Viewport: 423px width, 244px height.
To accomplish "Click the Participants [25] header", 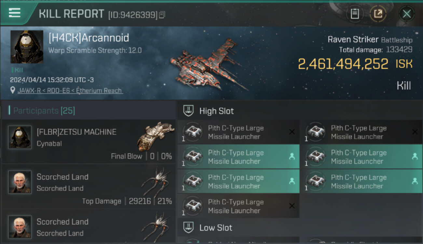I will click(x=44, y=111).
